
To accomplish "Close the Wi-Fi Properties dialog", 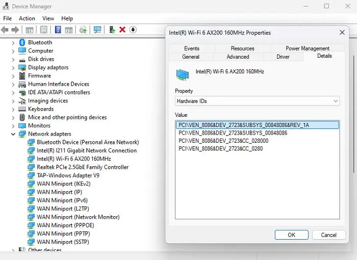I will click(342, 33).
